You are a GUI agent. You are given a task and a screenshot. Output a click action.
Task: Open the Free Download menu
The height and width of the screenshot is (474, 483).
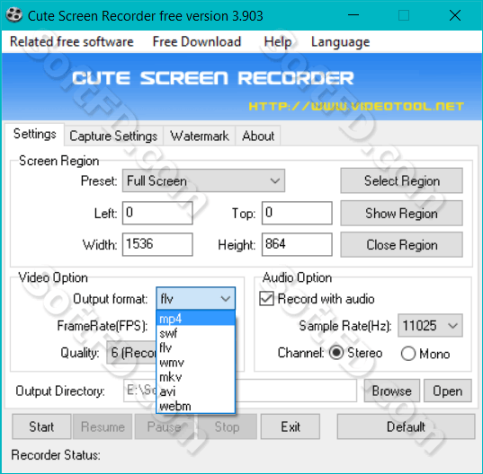196,42
